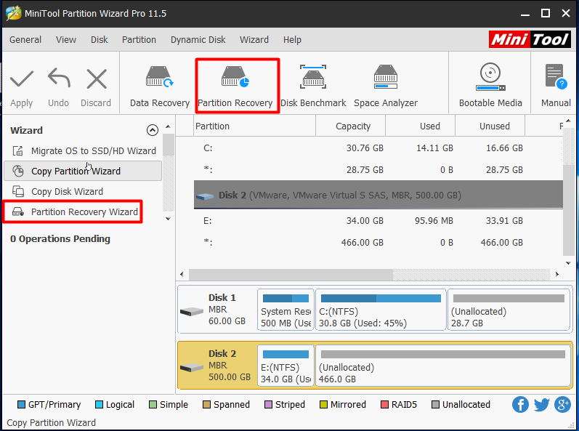
Task: Collapse the Wizard section chevron
Action: [153, 130]
